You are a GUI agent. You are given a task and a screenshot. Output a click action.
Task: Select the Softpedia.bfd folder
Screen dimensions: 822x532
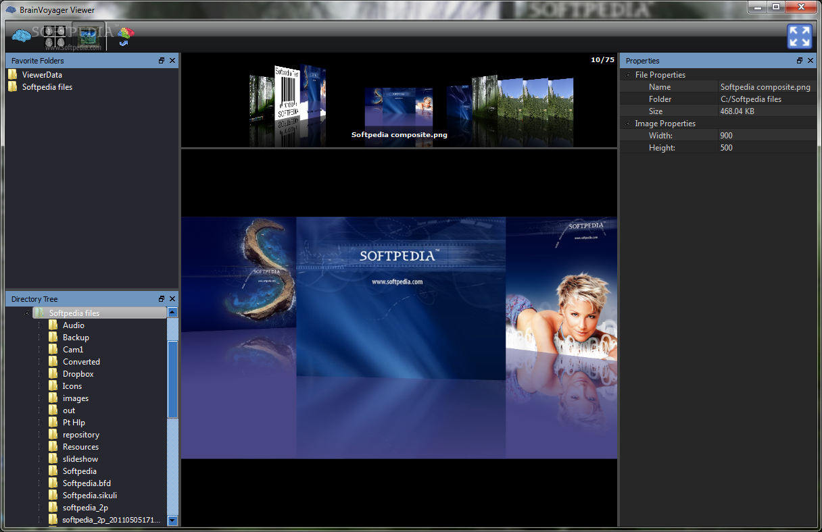[87, 483]
